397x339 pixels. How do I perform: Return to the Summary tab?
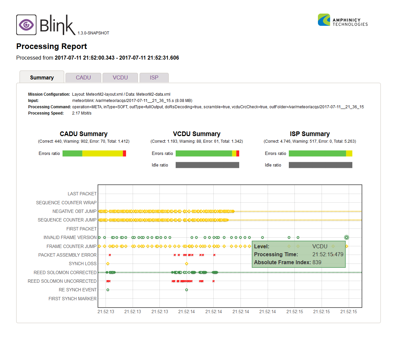[42, 77]
